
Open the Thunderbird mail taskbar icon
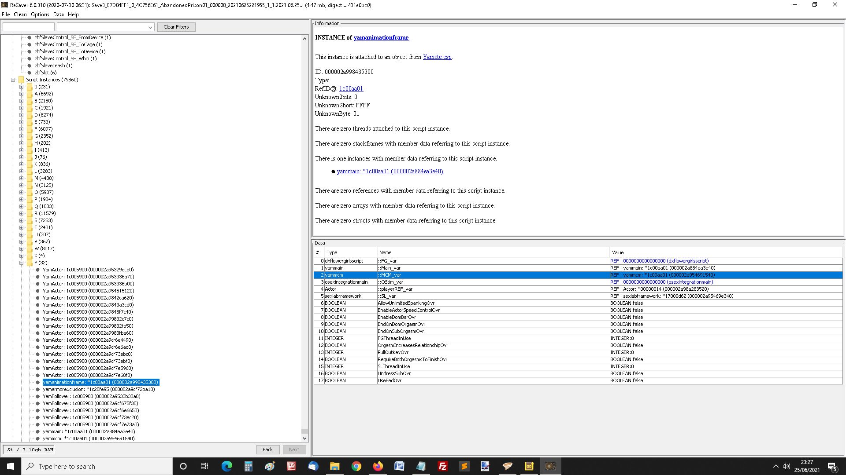[x=313, y=466]
